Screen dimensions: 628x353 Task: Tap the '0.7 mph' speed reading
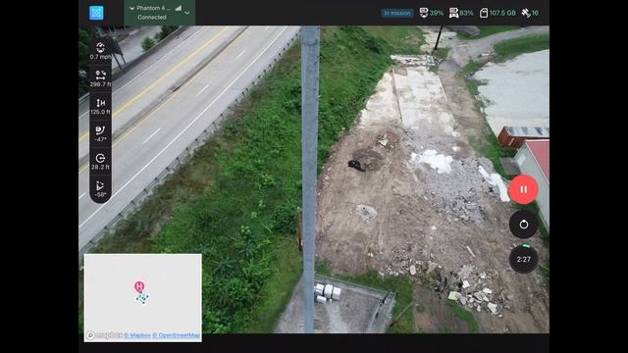click(x=100, y=57)
